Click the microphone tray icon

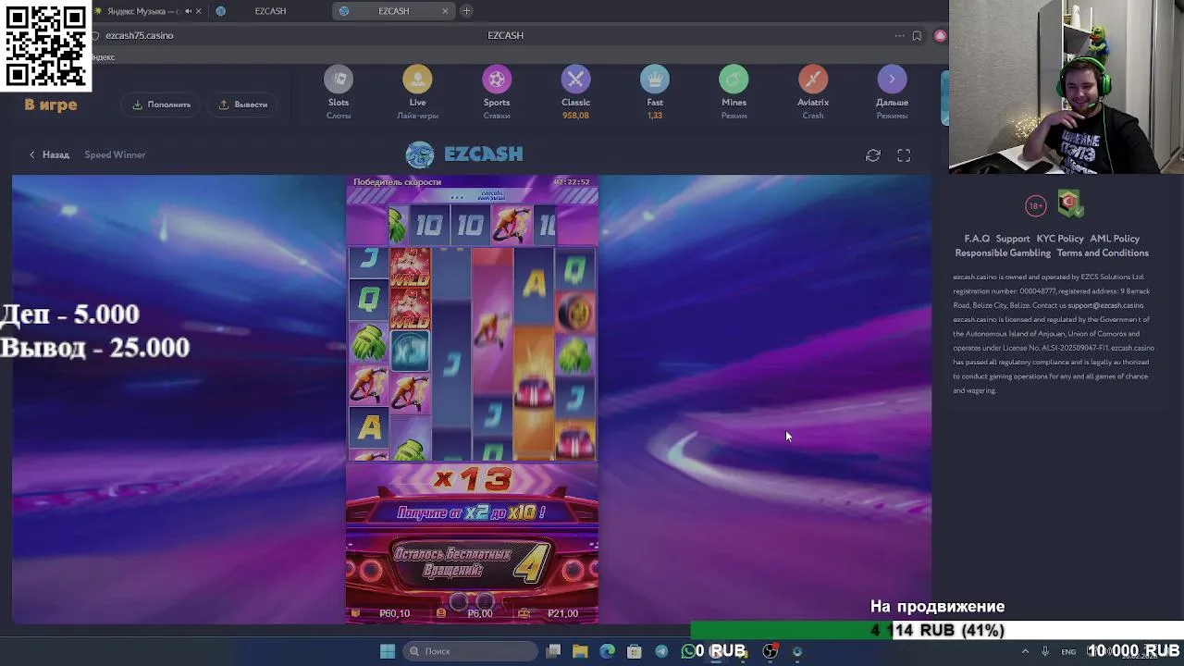point(1045,651)
